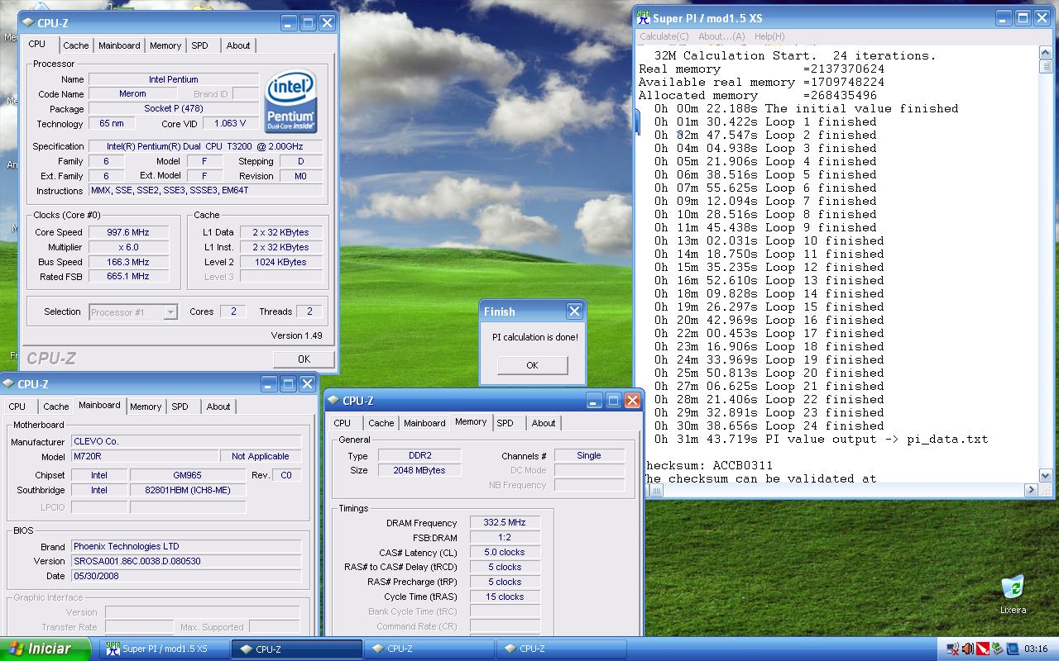Click Super PI vertical scrollbar up arrow
Viewport: 1059px width, 661px height.
point(1046,54)
